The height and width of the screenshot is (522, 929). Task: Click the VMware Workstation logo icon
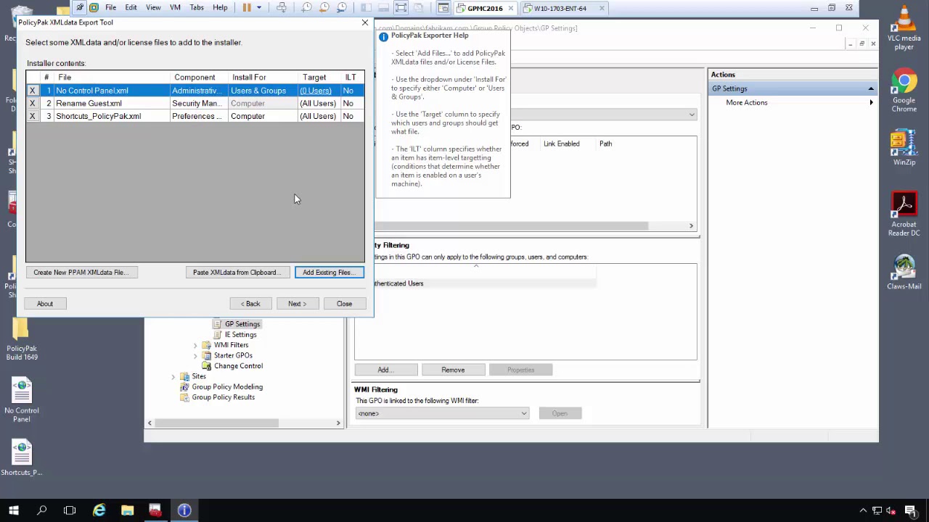click(x=94, y=8)
